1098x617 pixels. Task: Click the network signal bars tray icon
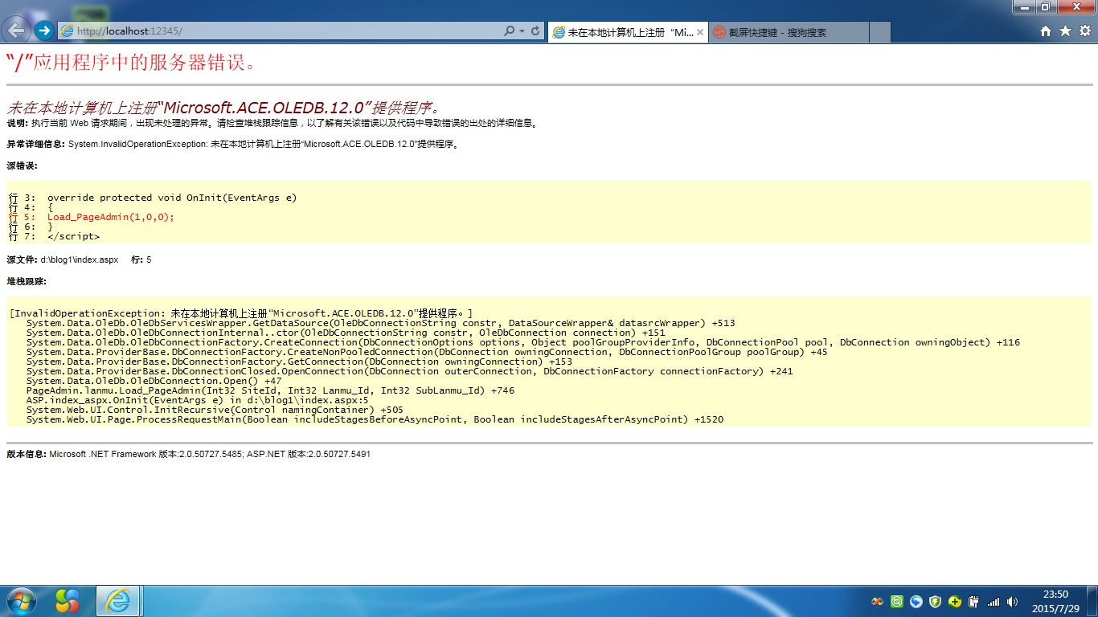pyautogui.click(x=994, y=601)
